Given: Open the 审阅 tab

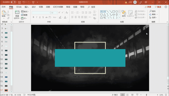Looking at the screenshot, I should pyautogui.click(x=68, y=7).
